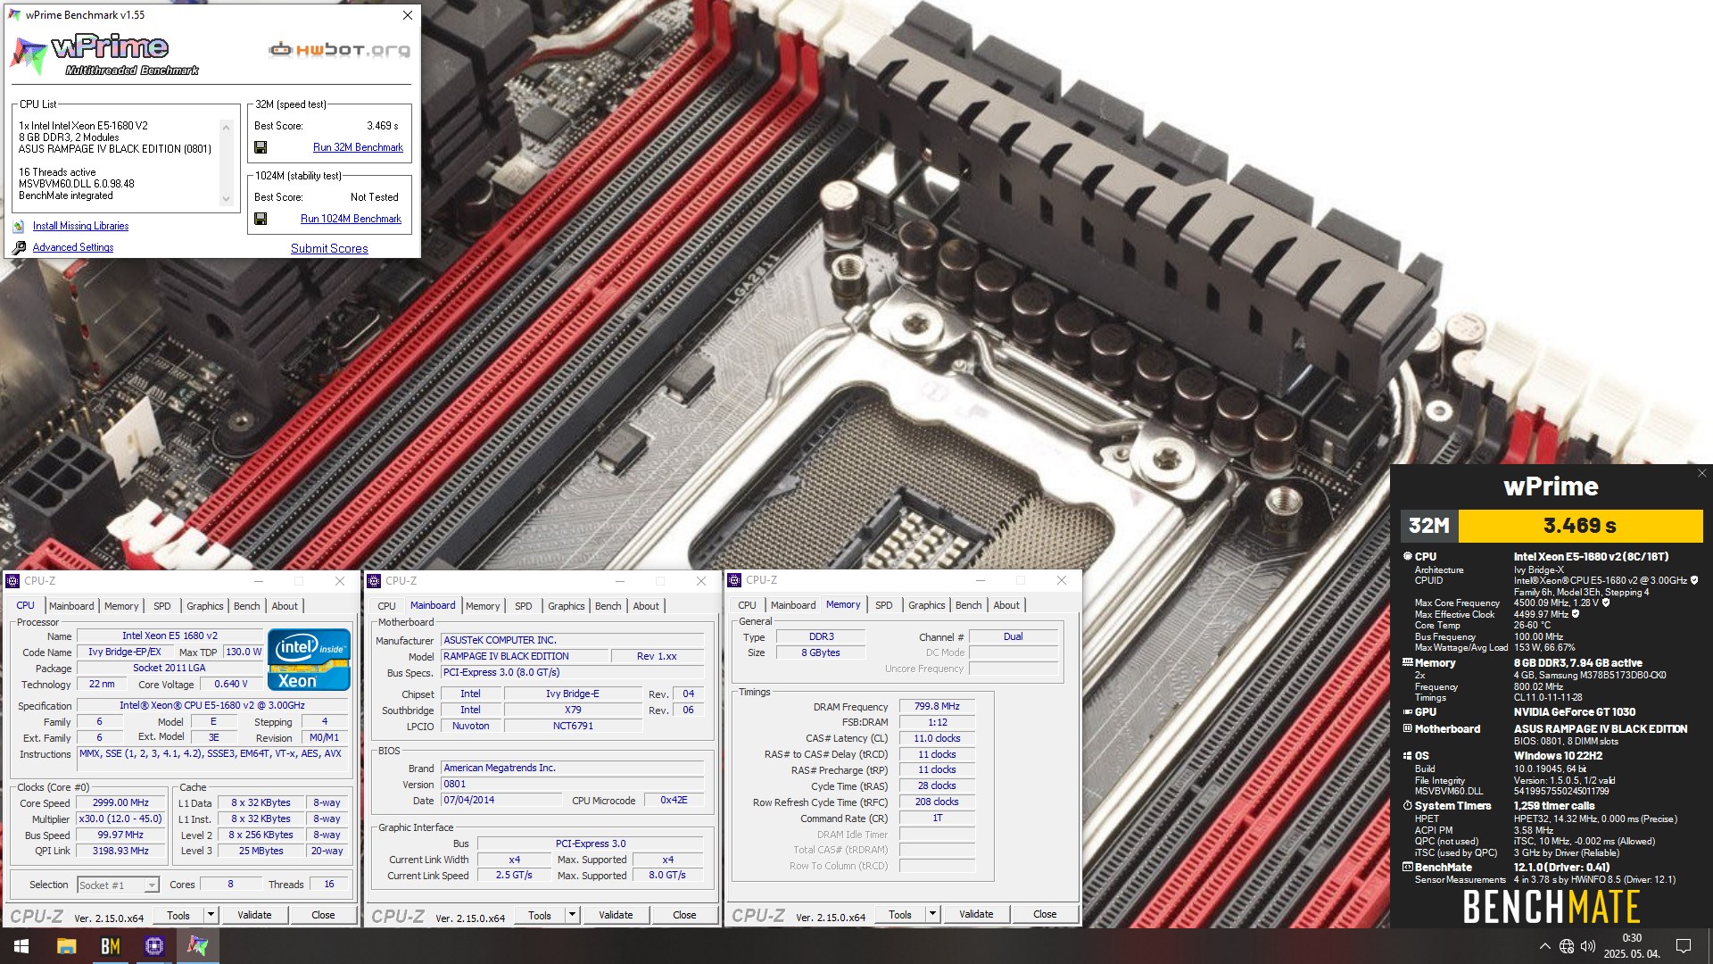Image resolution: width=1713 pixels, height=964 pixels.
Task: Click the Multiplier x30.0 field
Action: pyautogui.click(x=121, y=819)
